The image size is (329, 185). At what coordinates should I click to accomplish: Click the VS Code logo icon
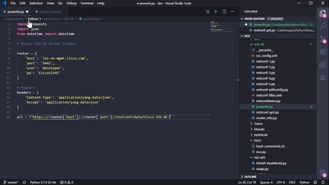[x=4, y=3]
